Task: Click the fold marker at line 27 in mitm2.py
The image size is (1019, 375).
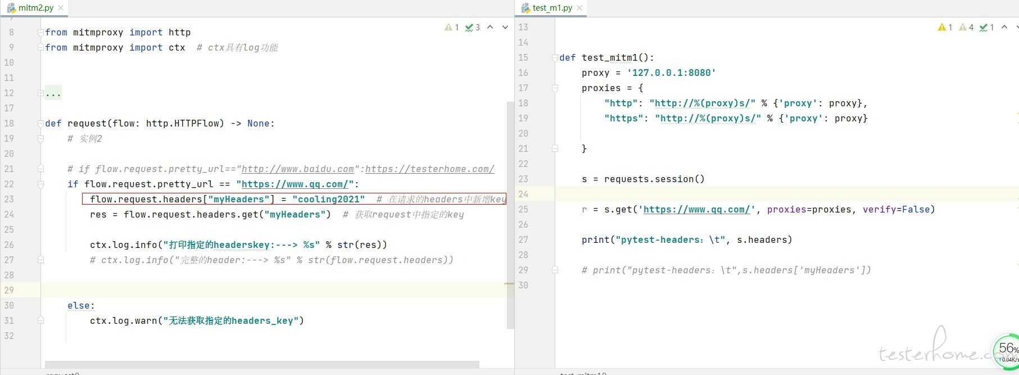Action: coord(40,260)
